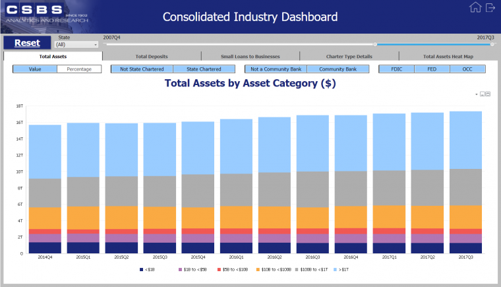Open the Small Loans to Businesses tab

250,57
